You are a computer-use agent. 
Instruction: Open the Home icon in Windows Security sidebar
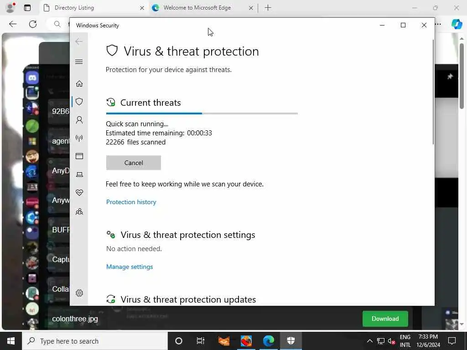point(79,84)
